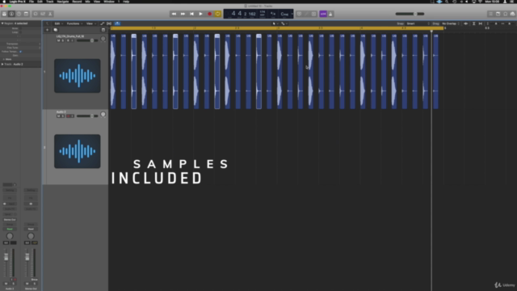Open the Mixer button in control bar
This screenshot has width=517, height=291.
click(43, 14)
